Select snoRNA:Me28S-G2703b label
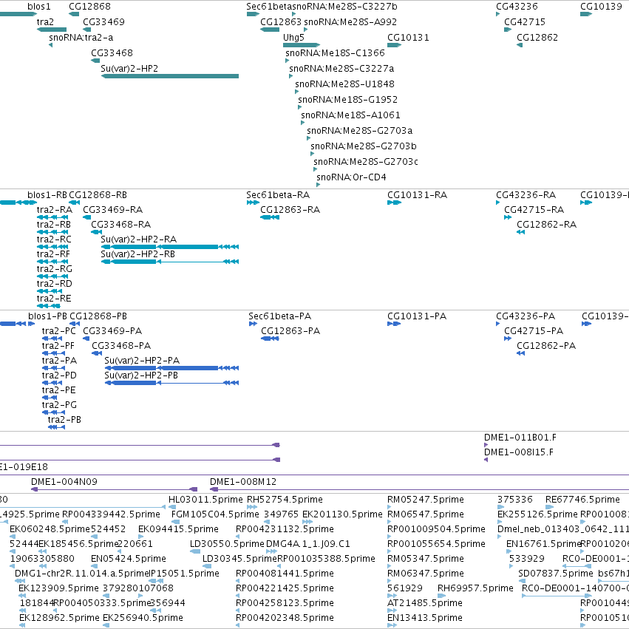This screenshot has width=629, height=629. [364, 146]
